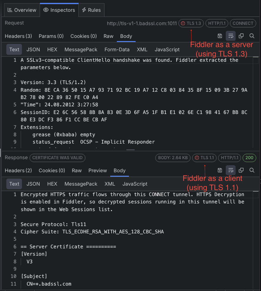This screenshot has width=261, height=291.
Task: Click the TLS 1.1 warning icon on the response
Action: pos(197,158)
